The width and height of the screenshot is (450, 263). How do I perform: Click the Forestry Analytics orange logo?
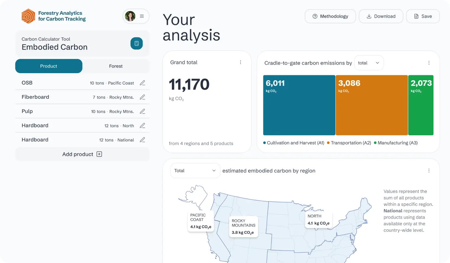click(x=28, y=16)
